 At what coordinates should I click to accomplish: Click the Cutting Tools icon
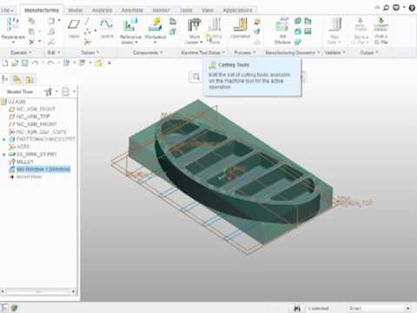(x=215, y=25)
